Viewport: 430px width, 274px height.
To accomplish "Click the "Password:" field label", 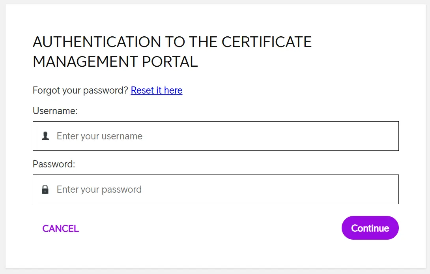I will point(54,164).
